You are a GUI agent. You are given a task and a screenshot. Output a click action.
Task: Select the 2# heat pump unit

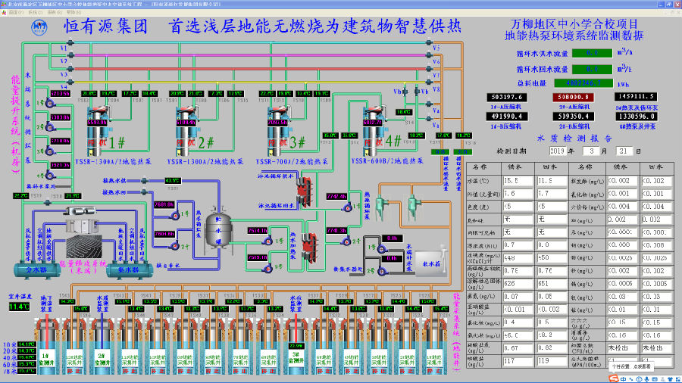(186, 126)
